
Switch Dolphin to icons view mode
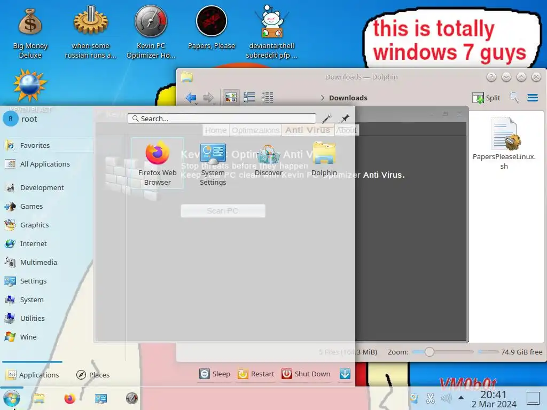tap(231, 97)
